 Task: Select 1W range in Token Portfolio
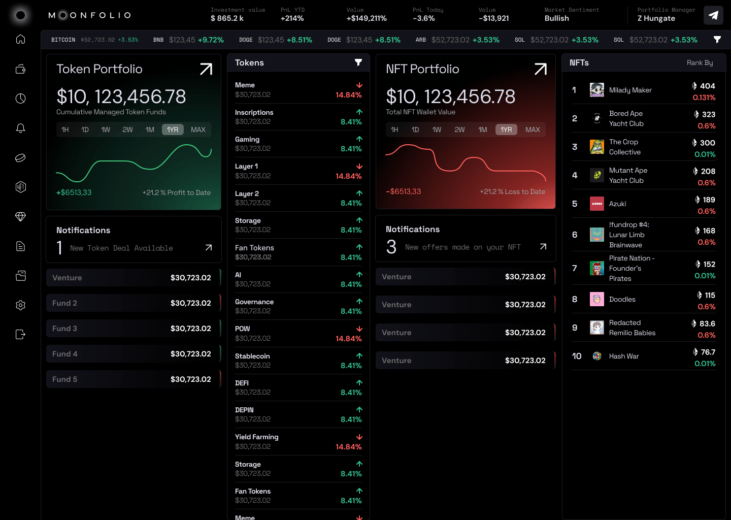[106, 129]
